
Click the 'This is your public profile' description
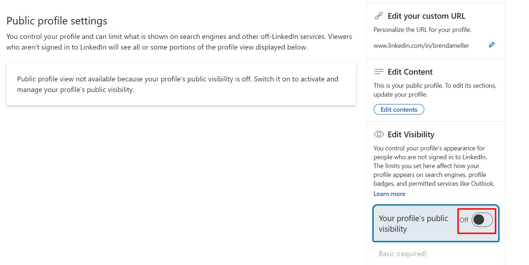(435, 90)
